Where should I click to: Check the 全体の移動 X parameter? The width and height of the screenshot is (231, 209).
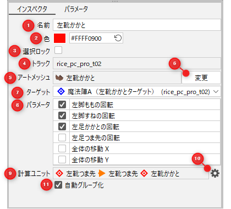coord(62,148)
